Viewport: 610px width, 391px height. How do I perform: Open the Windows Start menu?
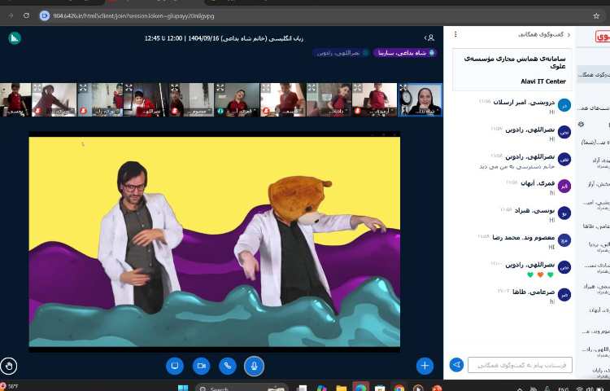click(182, 388)
